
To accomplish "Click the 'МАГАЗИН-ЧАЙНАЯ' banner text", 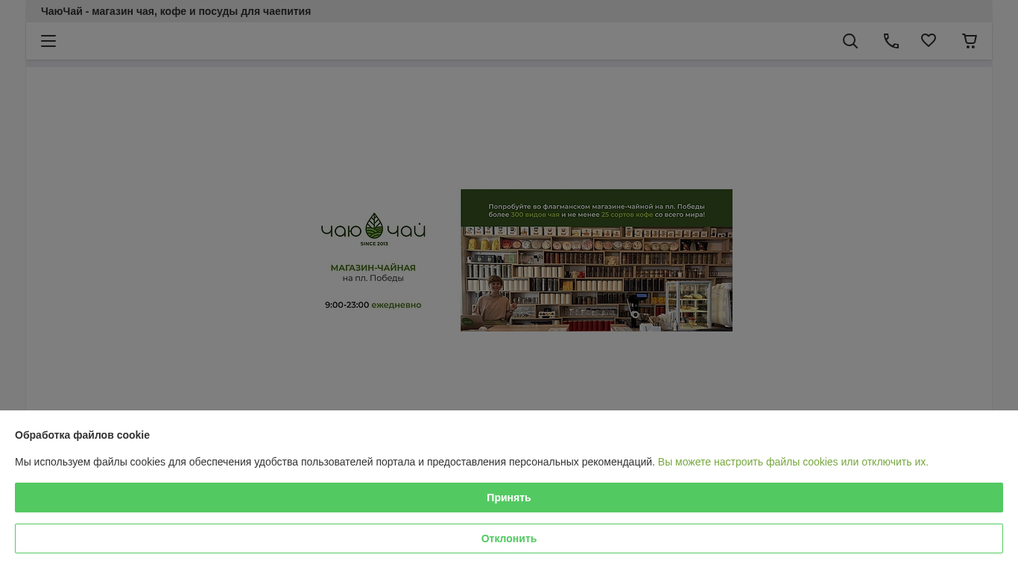I will pos(373,267).
